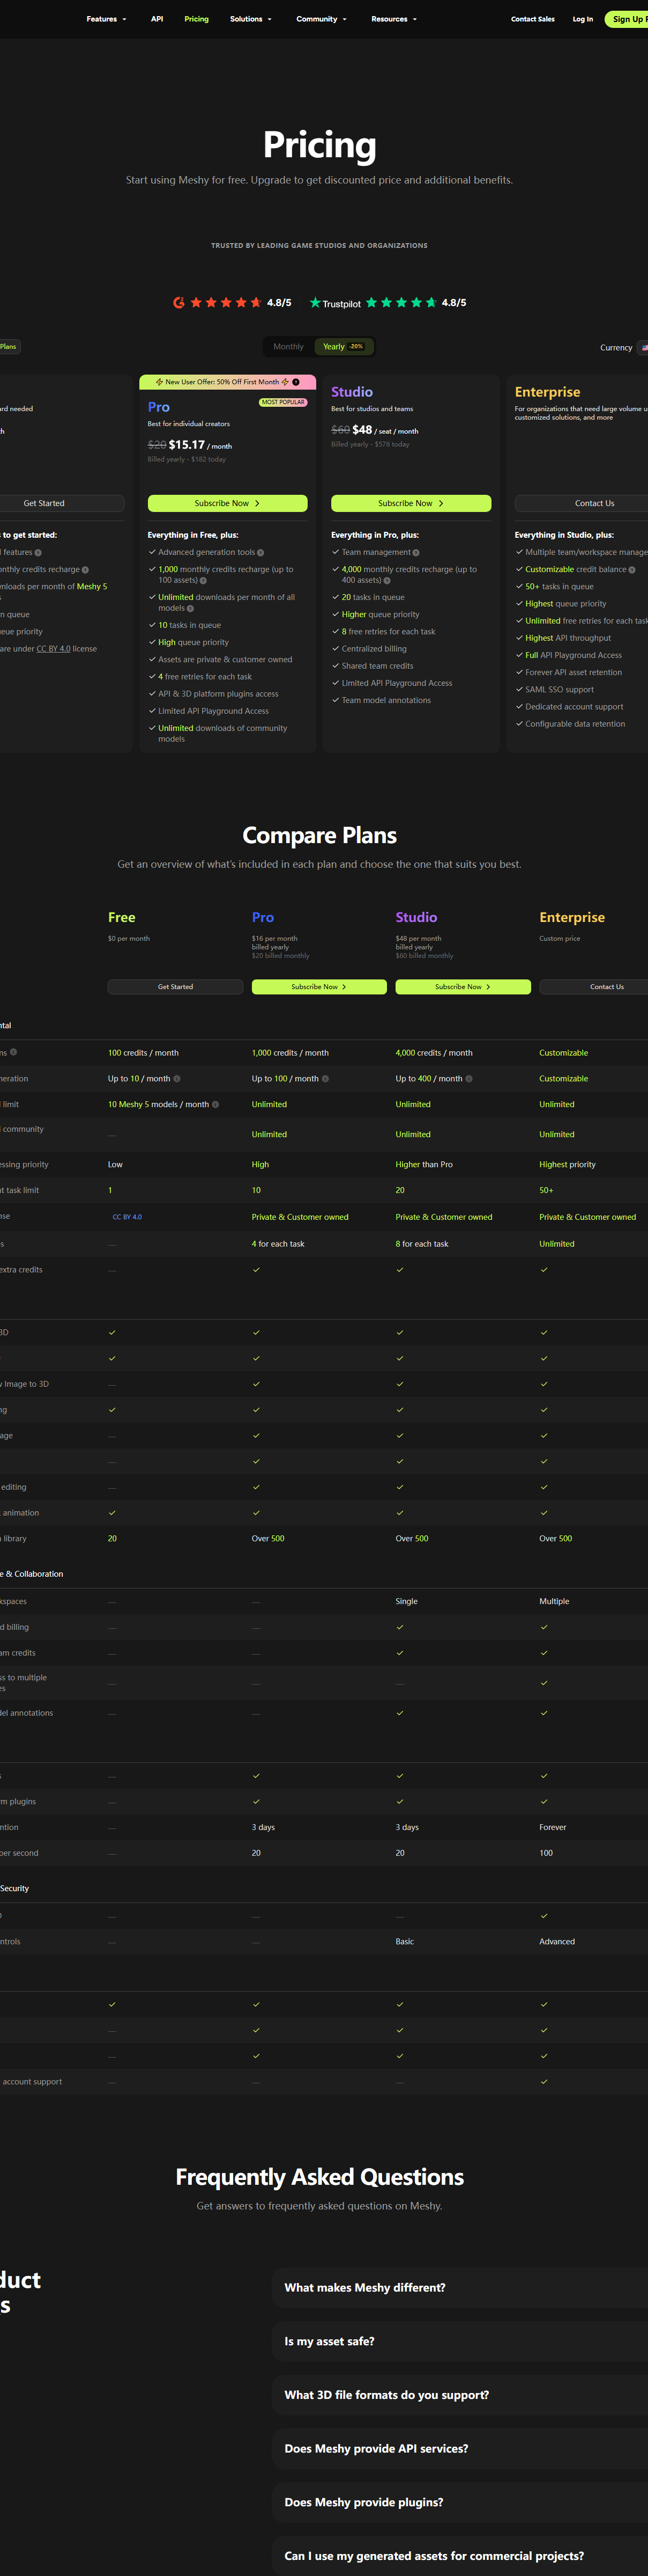648x2576 pixels.
Task: Click 'Higher than Pro' priority cell
Action: (424, 1165)
